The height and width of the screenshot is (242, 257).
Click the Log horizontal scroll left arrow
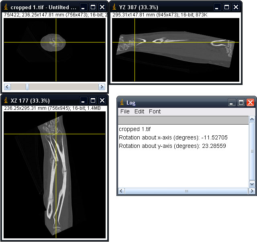[x=121, y=191]
